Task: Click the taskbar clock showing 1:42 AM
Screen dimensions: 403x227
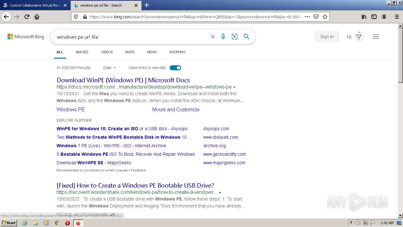Action: (x=387, y=223)
